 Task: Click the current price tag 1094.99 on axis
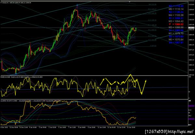pyautogui.click(x=191, y=28)
